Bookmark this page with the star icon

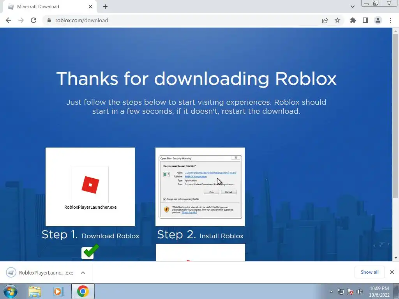pos(337,20)
